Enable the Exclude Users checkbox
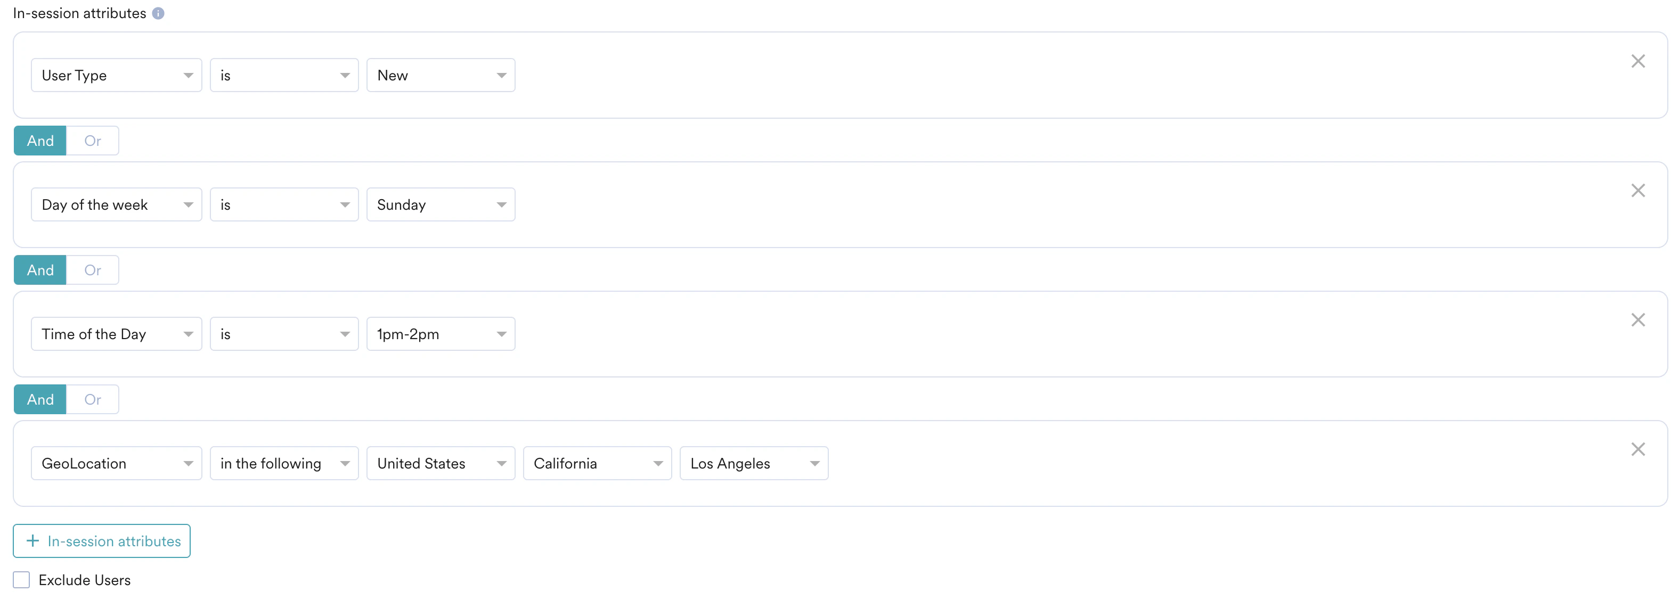 coord(21,579)
